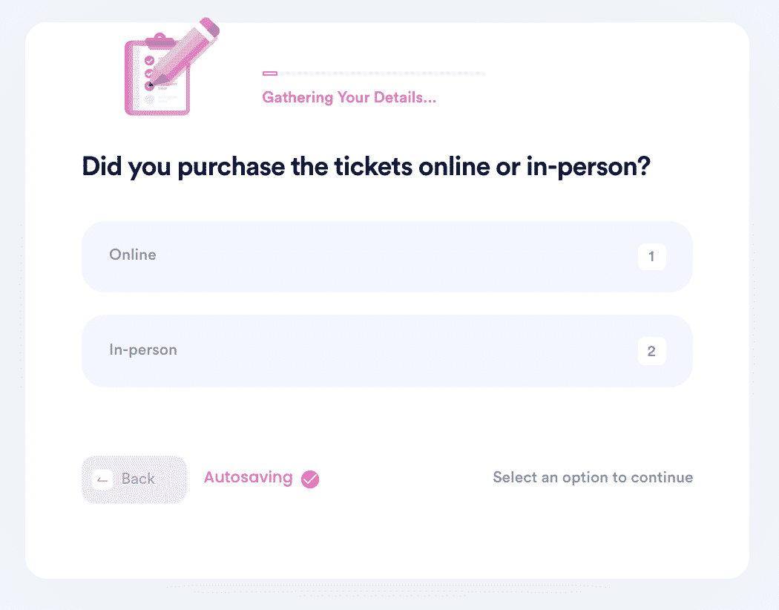Click the number 1 shortcut badge
The width and height of the screenshot is (779, 610).
click(652, 257)
